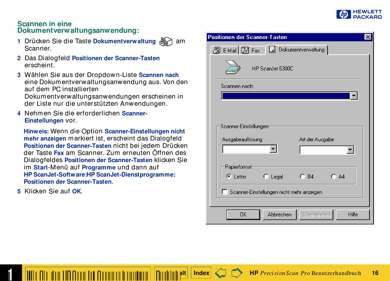Expand the Ausgabeauflösung dropdown
Image resolution: width=390 pixels, height=281 pixels.
point(273,149)
